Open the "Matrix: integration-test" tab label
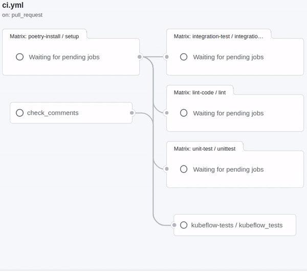Screen dimensions: 307x272 click(x=218, y=36)
